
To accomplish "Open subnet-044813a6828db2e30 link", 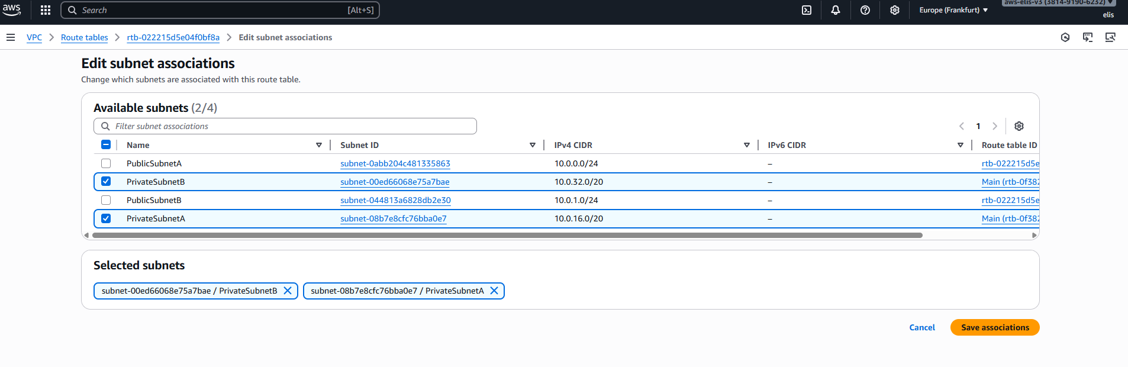I will pyautogui.click(x=395, y=200).
